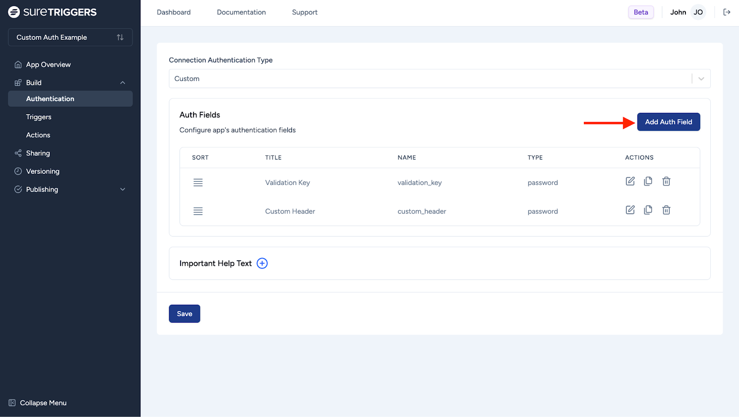Click the plus icon beside Important Help Text
This screenshot has height=417, width=739.
(x=262, y=264)
